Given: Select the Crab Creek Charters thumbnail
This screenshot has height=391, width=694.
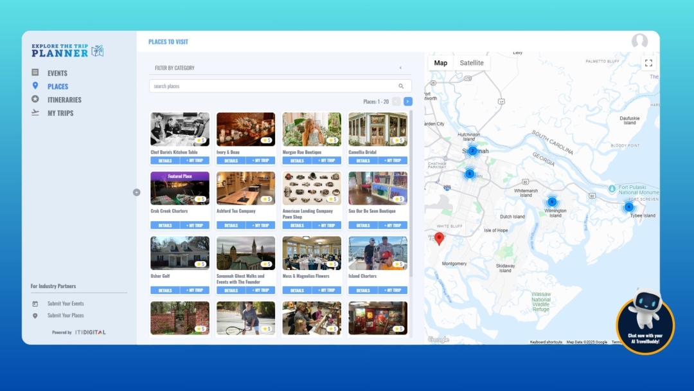Looking at the screenshot, I should coord(180,188).
